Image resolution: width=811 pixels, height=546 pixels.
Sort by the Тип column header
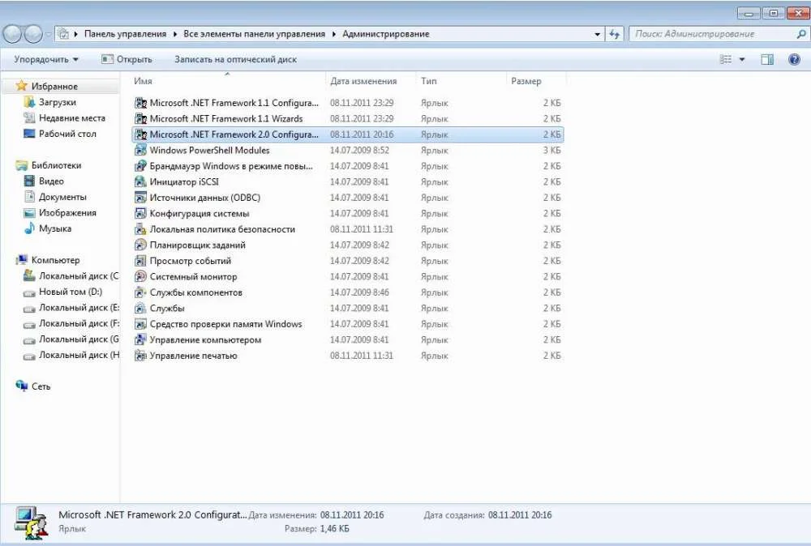(x=461, y=81)
